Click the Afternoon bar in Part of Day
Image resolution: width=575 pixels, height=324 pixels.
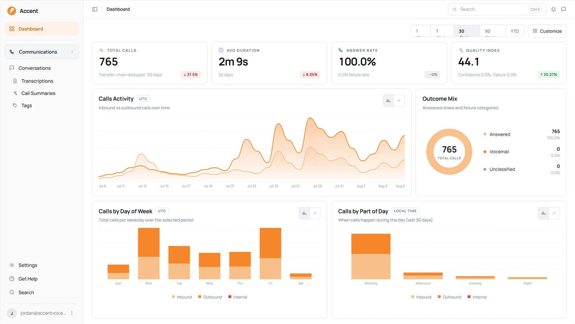(x=423, y=276)
